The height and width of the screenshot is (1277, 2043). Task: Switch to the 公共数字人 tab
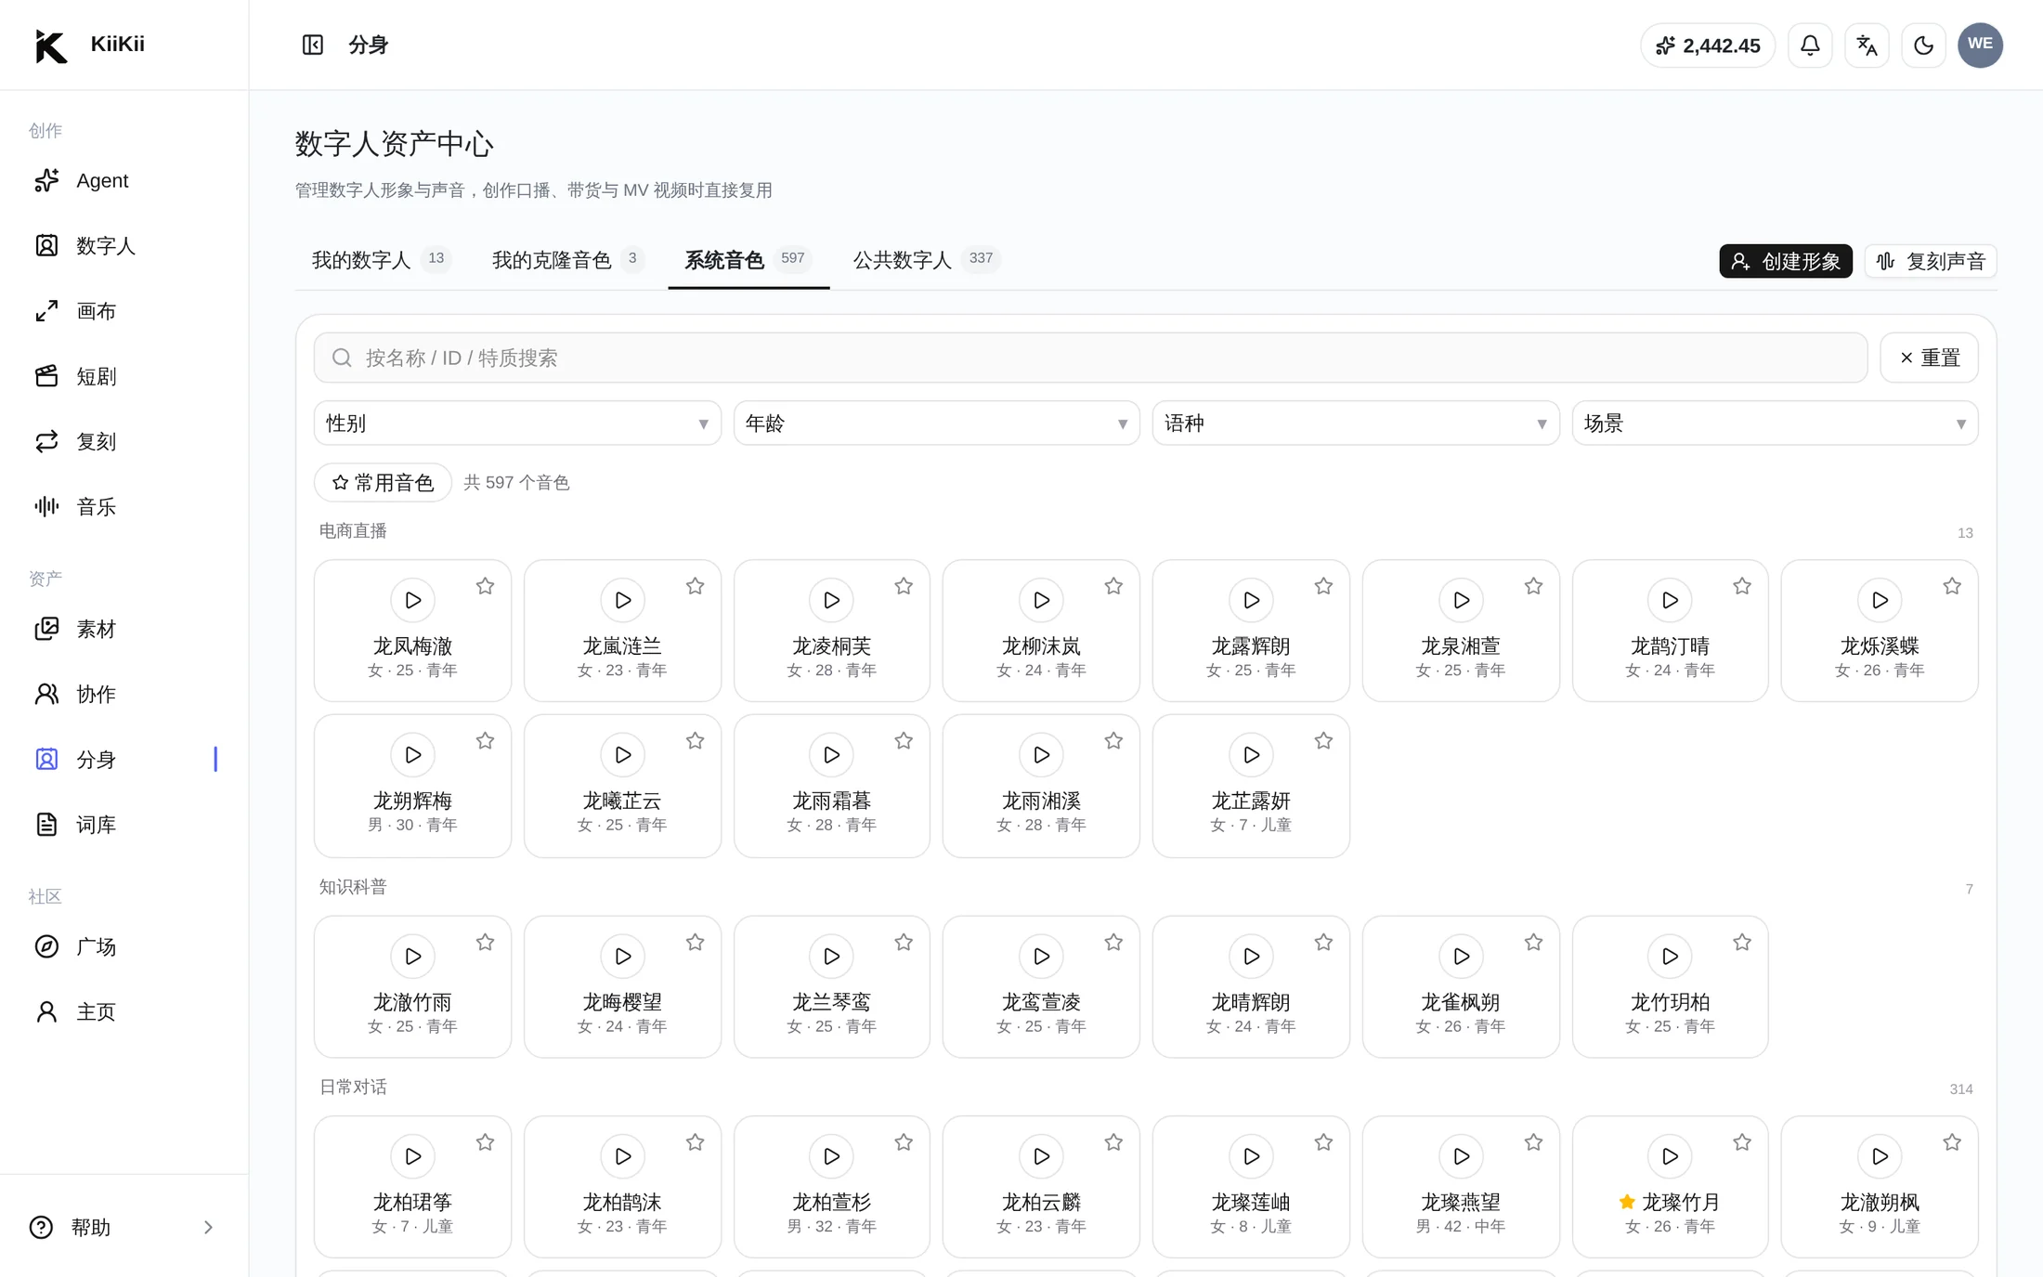coord(925,260)
